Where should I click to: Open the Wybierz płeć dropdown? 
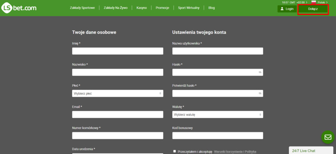pyautogui.click(x=118, y=93)
